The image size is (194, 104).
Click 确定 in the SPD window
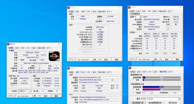pos(177,59)
